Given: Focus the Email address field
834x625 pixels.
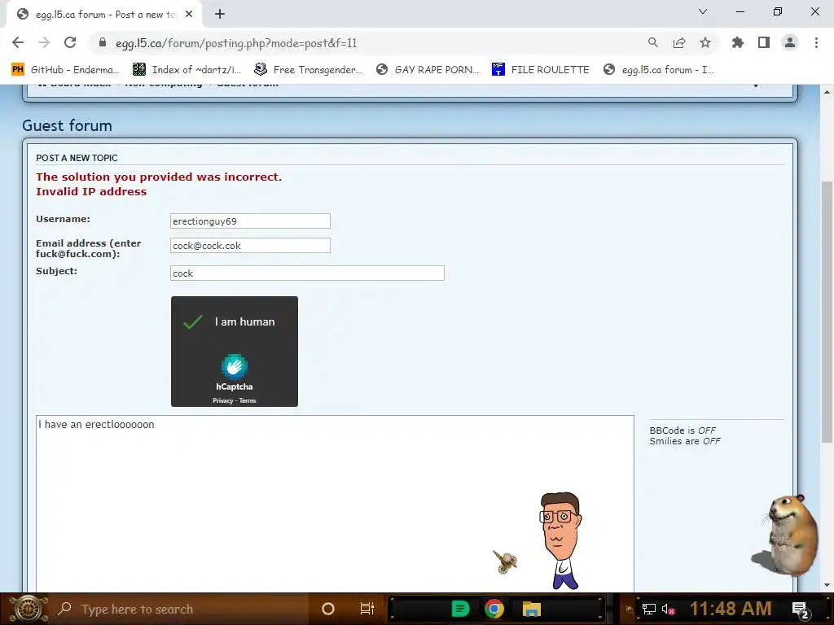Looking at the screenshot, I should pyautogui.click(x=250, y=246).
